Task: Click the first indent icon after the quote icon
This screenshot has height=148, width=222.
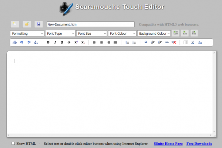Action: (x=153, y=42)
